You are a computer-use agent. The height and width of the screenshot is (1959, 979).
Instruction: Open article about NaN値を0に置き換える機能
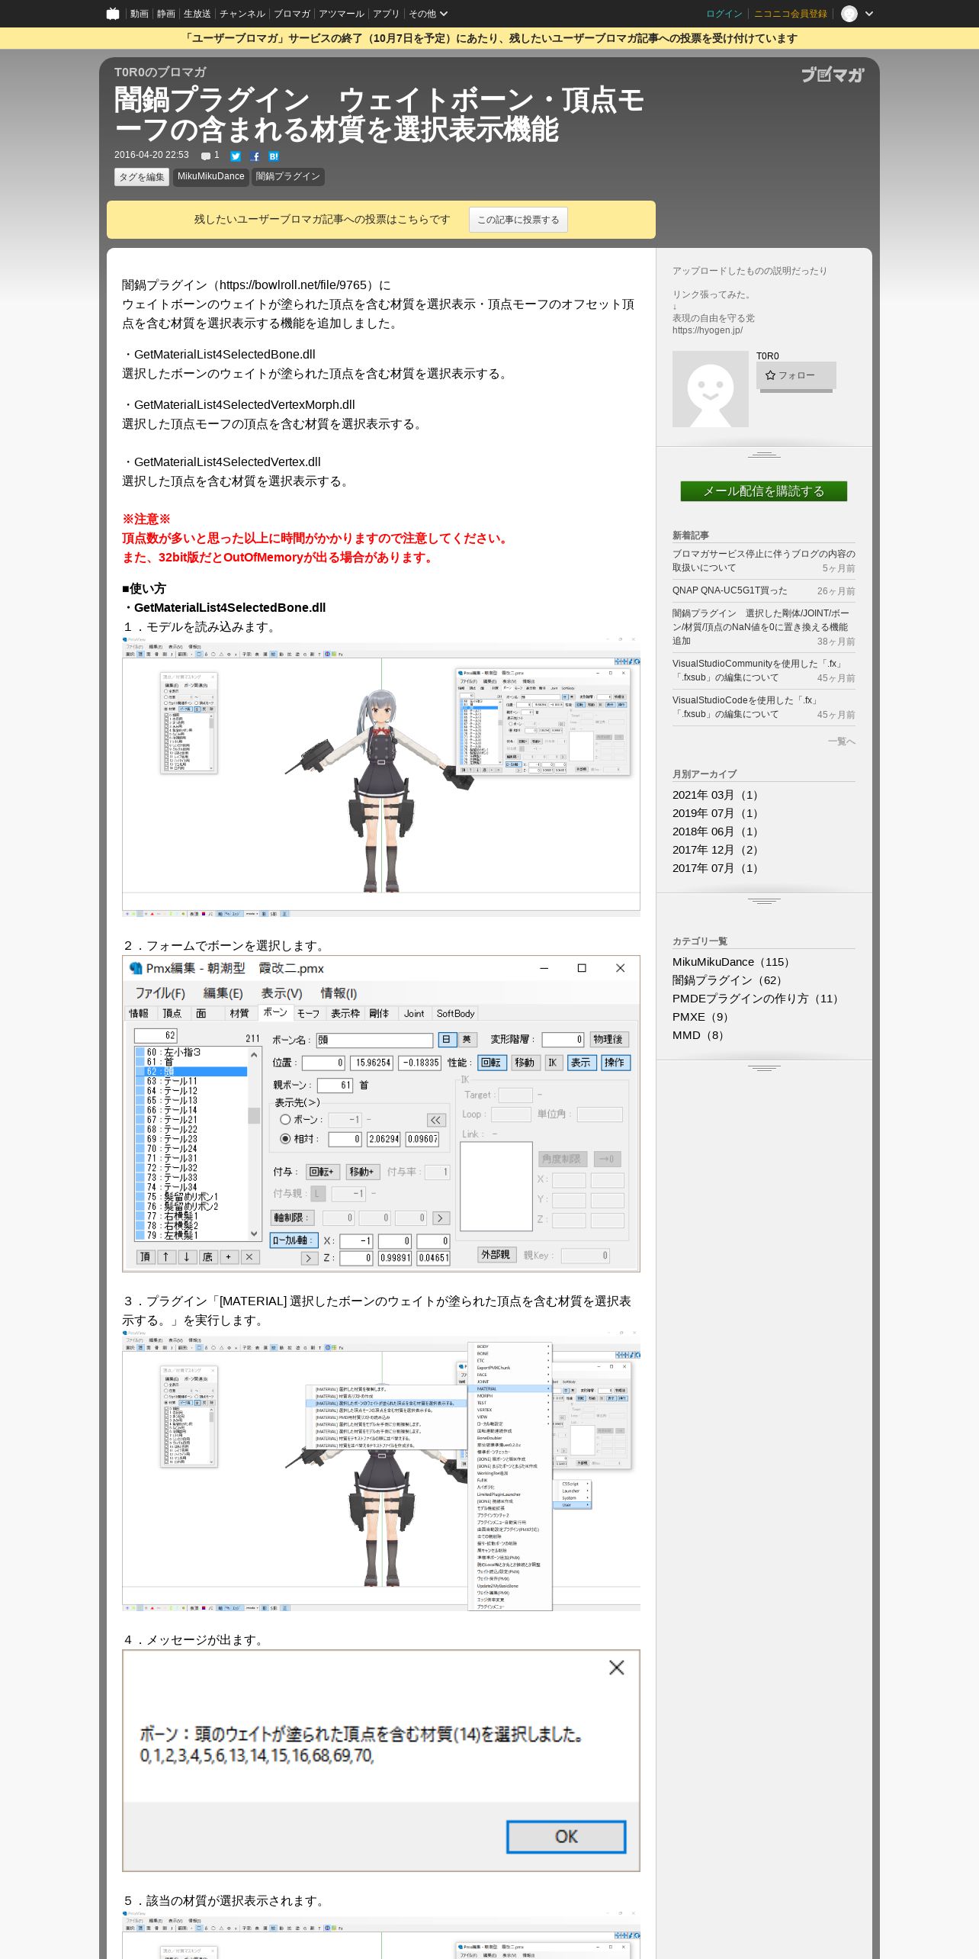tap(760, 627)
